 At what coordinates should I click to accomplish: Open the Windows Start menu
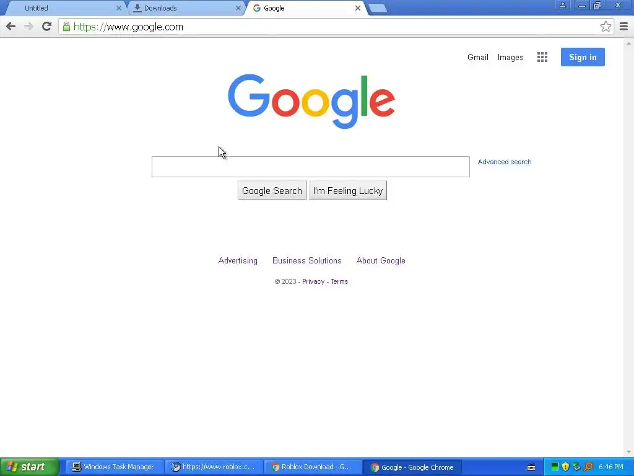pos(29,467)
